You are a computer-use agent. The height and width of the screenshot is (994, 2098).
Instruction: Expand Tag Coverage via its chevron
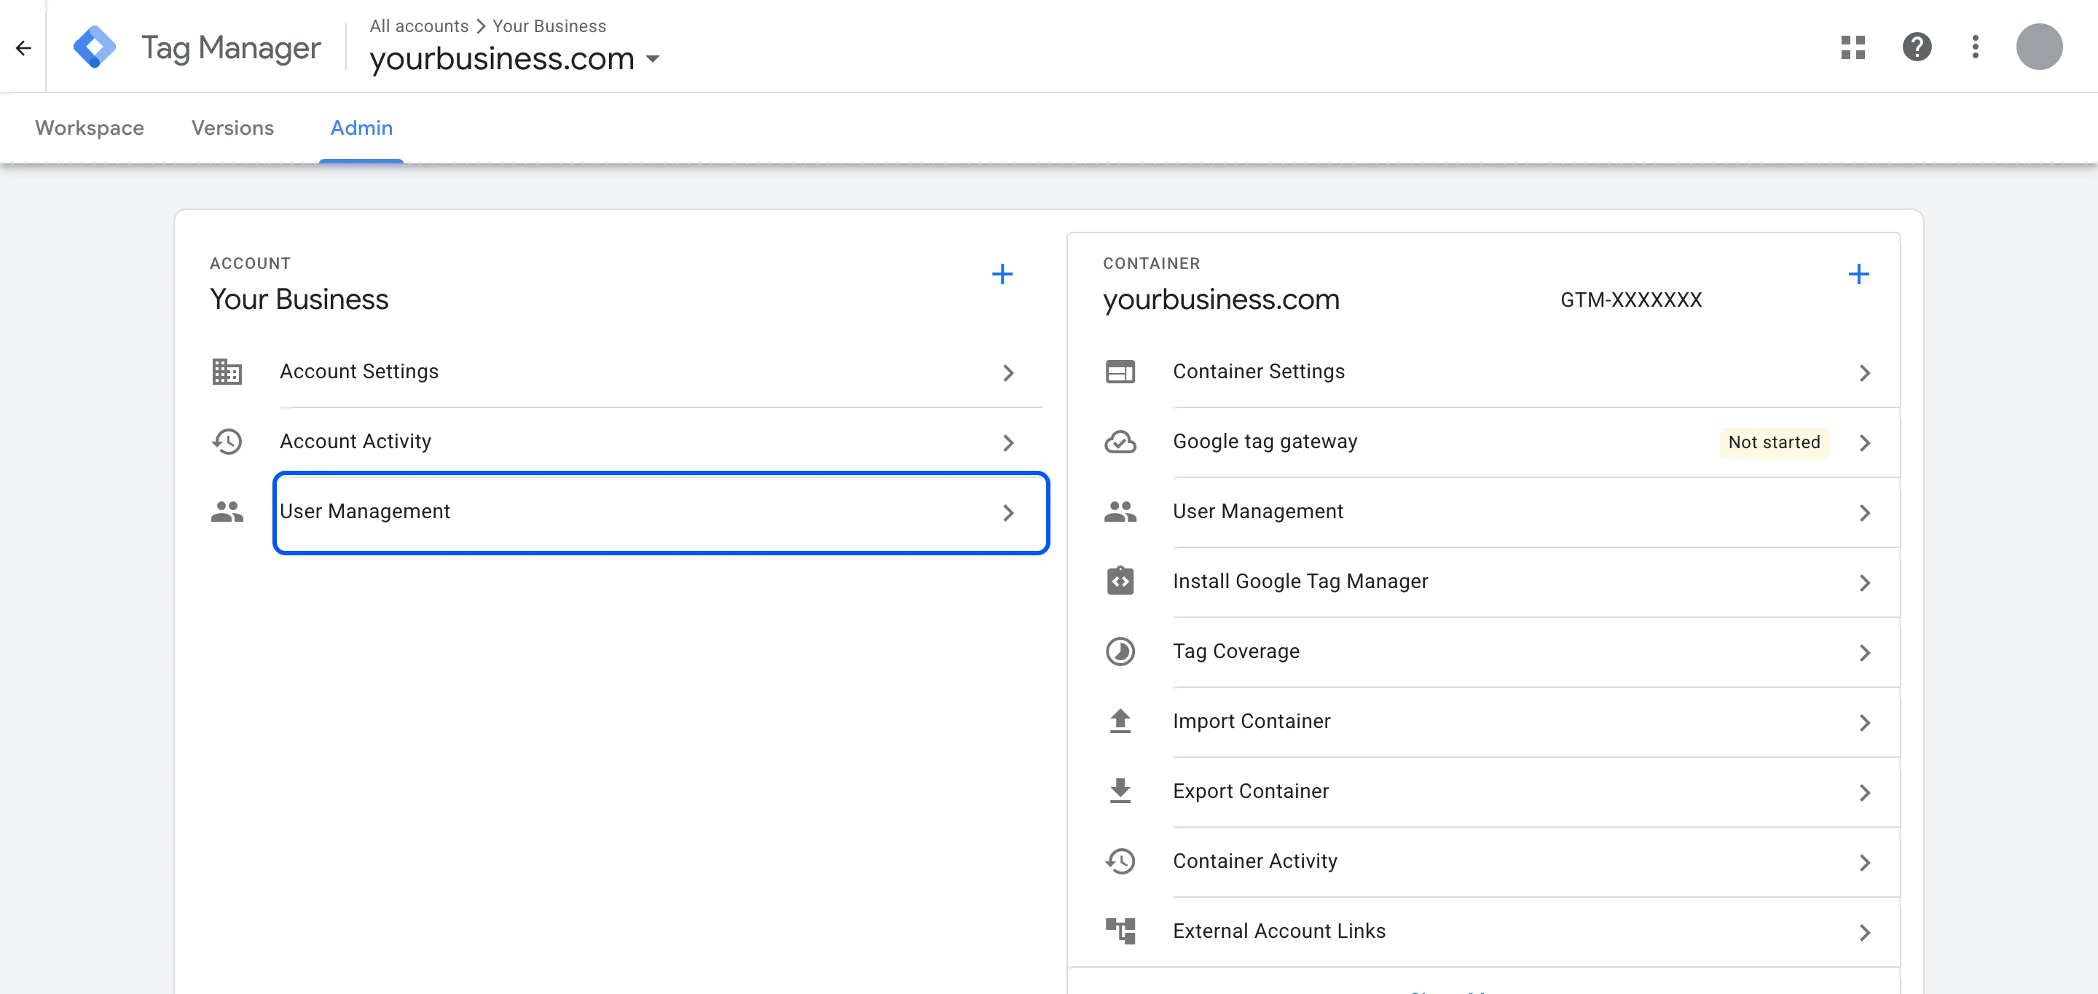pos(1864,653)
